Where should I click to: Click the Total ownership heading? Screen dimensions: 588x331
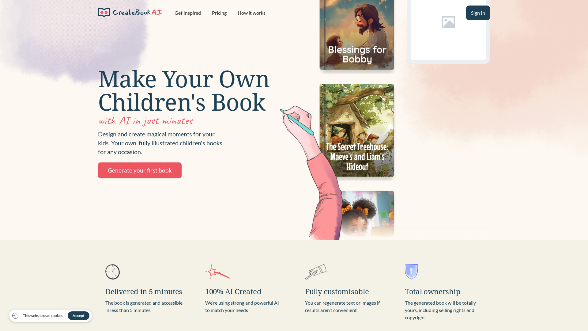click(x=432, y=291)
